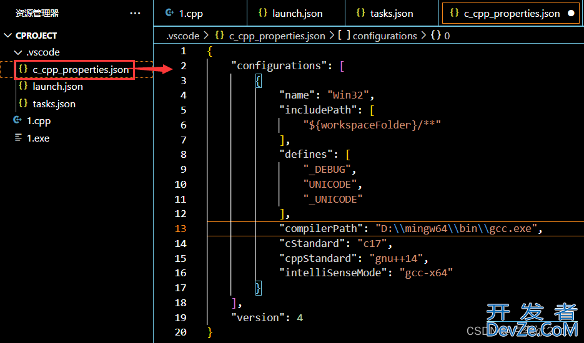Click the array brackets icon in breadcrumb
The image size is (584, 343).
tap(344, 35)
